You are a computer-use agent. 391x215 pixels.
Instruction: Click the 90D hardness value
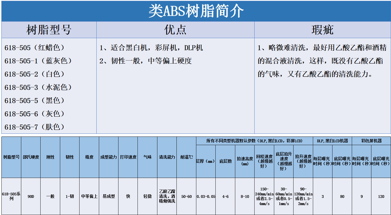[x=31, y=196]
